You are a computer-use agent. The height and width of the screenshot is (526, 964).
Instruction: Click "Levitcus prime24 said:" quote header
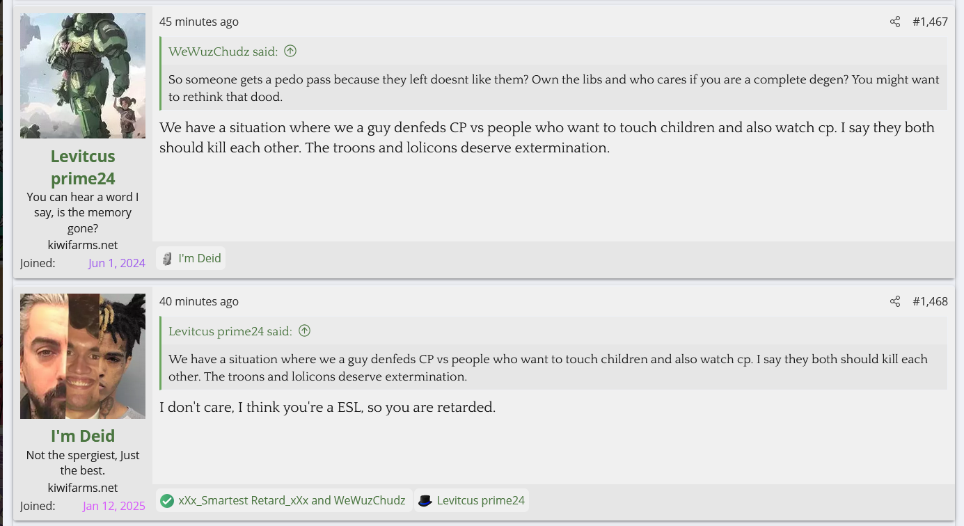tap(230, 330)
